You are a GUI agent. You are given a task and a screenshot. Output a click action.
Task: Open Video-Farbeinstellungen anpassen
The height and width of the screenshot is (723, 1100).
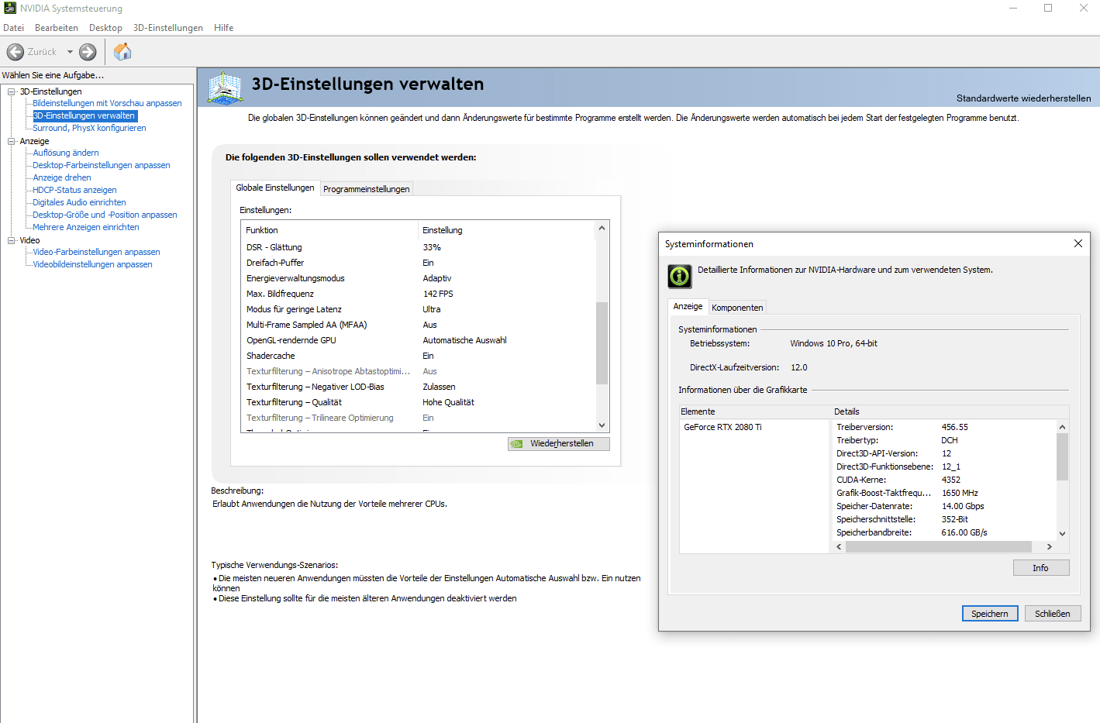96,252
